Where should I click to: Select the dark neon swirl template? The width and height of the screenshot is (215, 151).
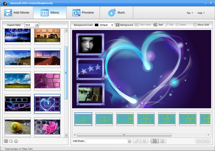pos(18,104)
